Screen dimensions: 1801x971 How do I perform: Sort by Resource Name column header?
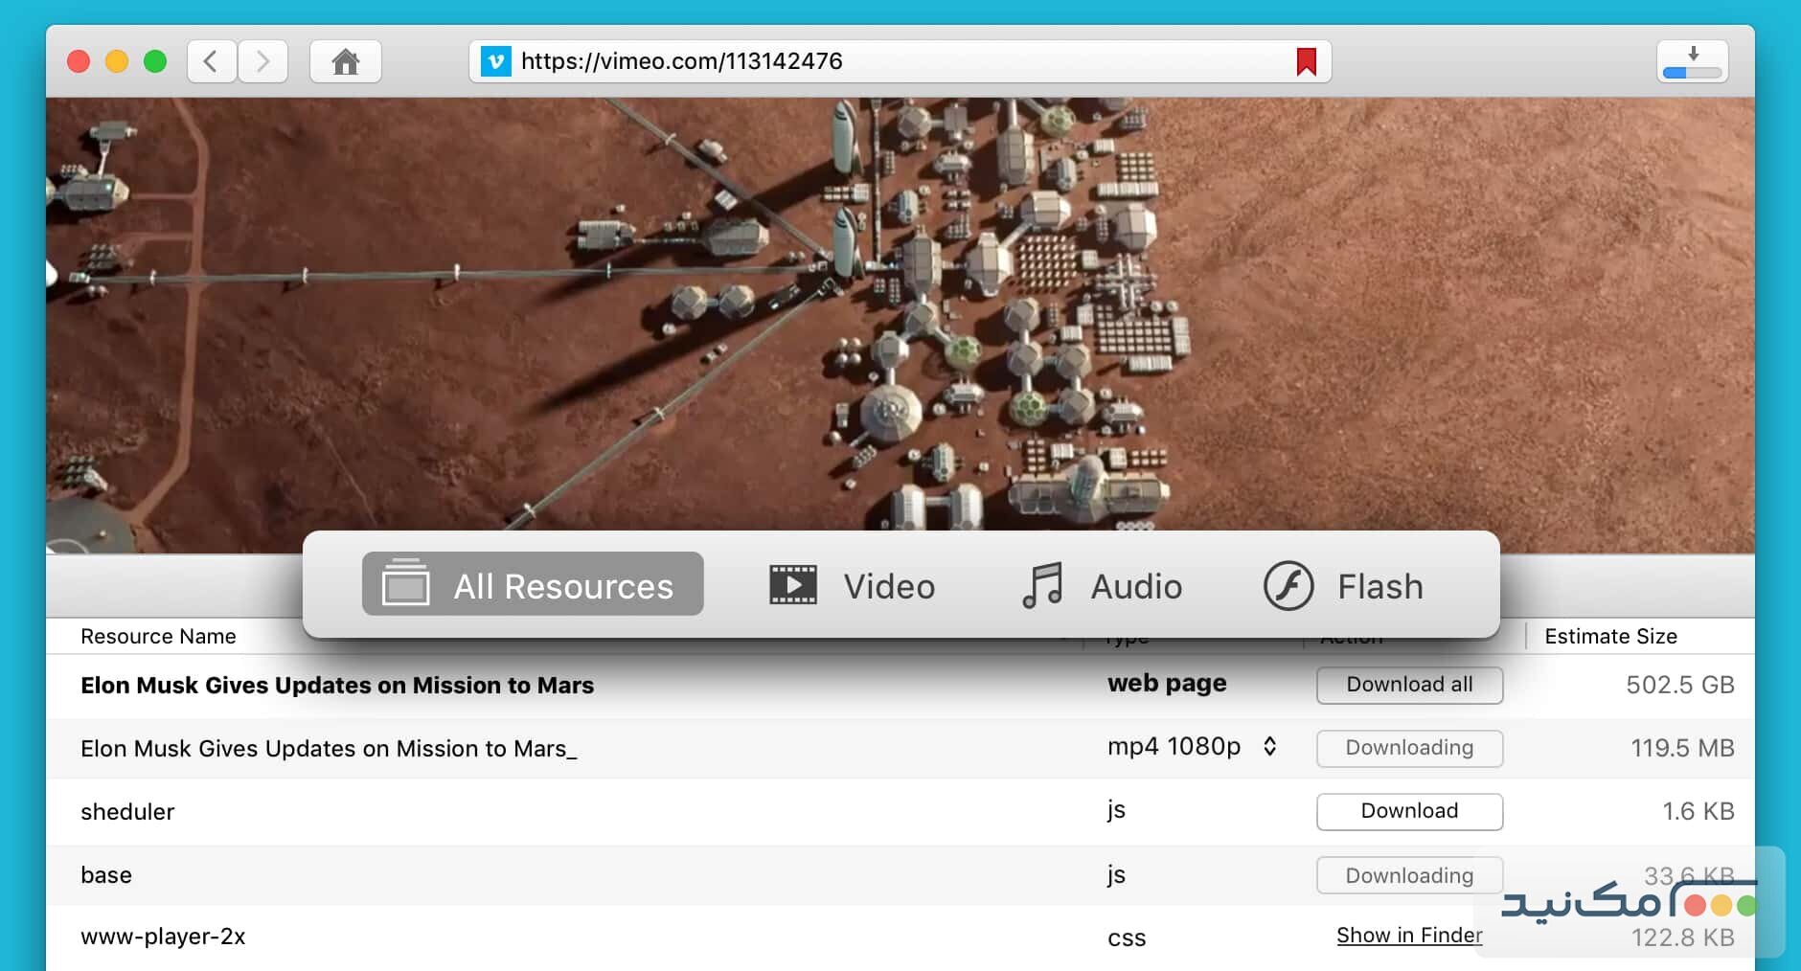pyautogui.click(x=158, y=637)
